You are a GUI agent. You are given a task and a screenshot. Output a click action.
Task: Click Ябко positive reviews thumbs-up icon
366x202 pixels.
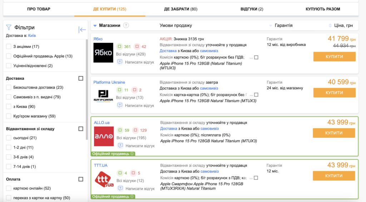tap(119, 46)
